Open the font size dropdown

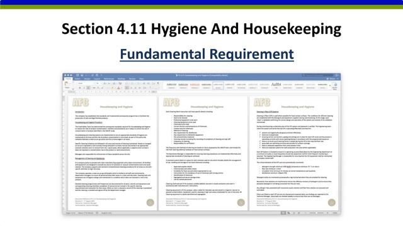(98, 83)
